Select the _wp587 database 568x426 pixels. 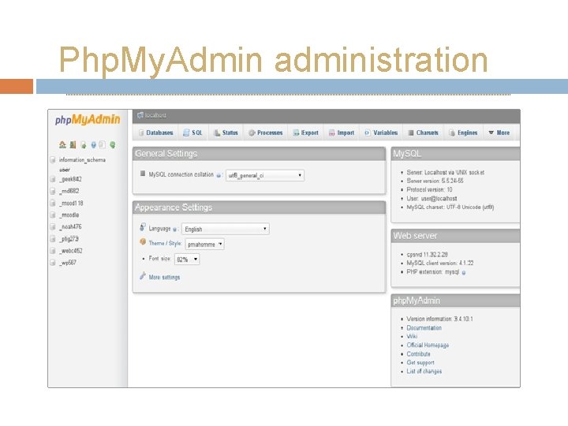[68, 263]
